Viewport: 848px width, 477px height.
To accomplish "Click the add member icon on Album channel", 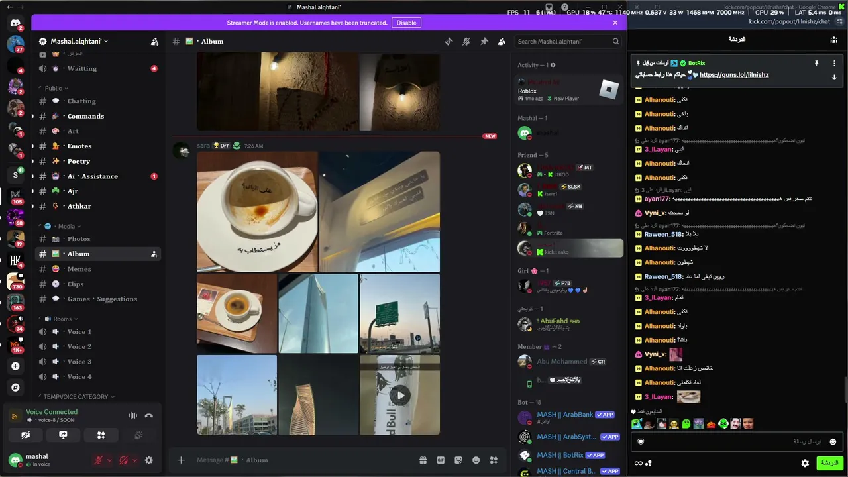I will 154,254.
